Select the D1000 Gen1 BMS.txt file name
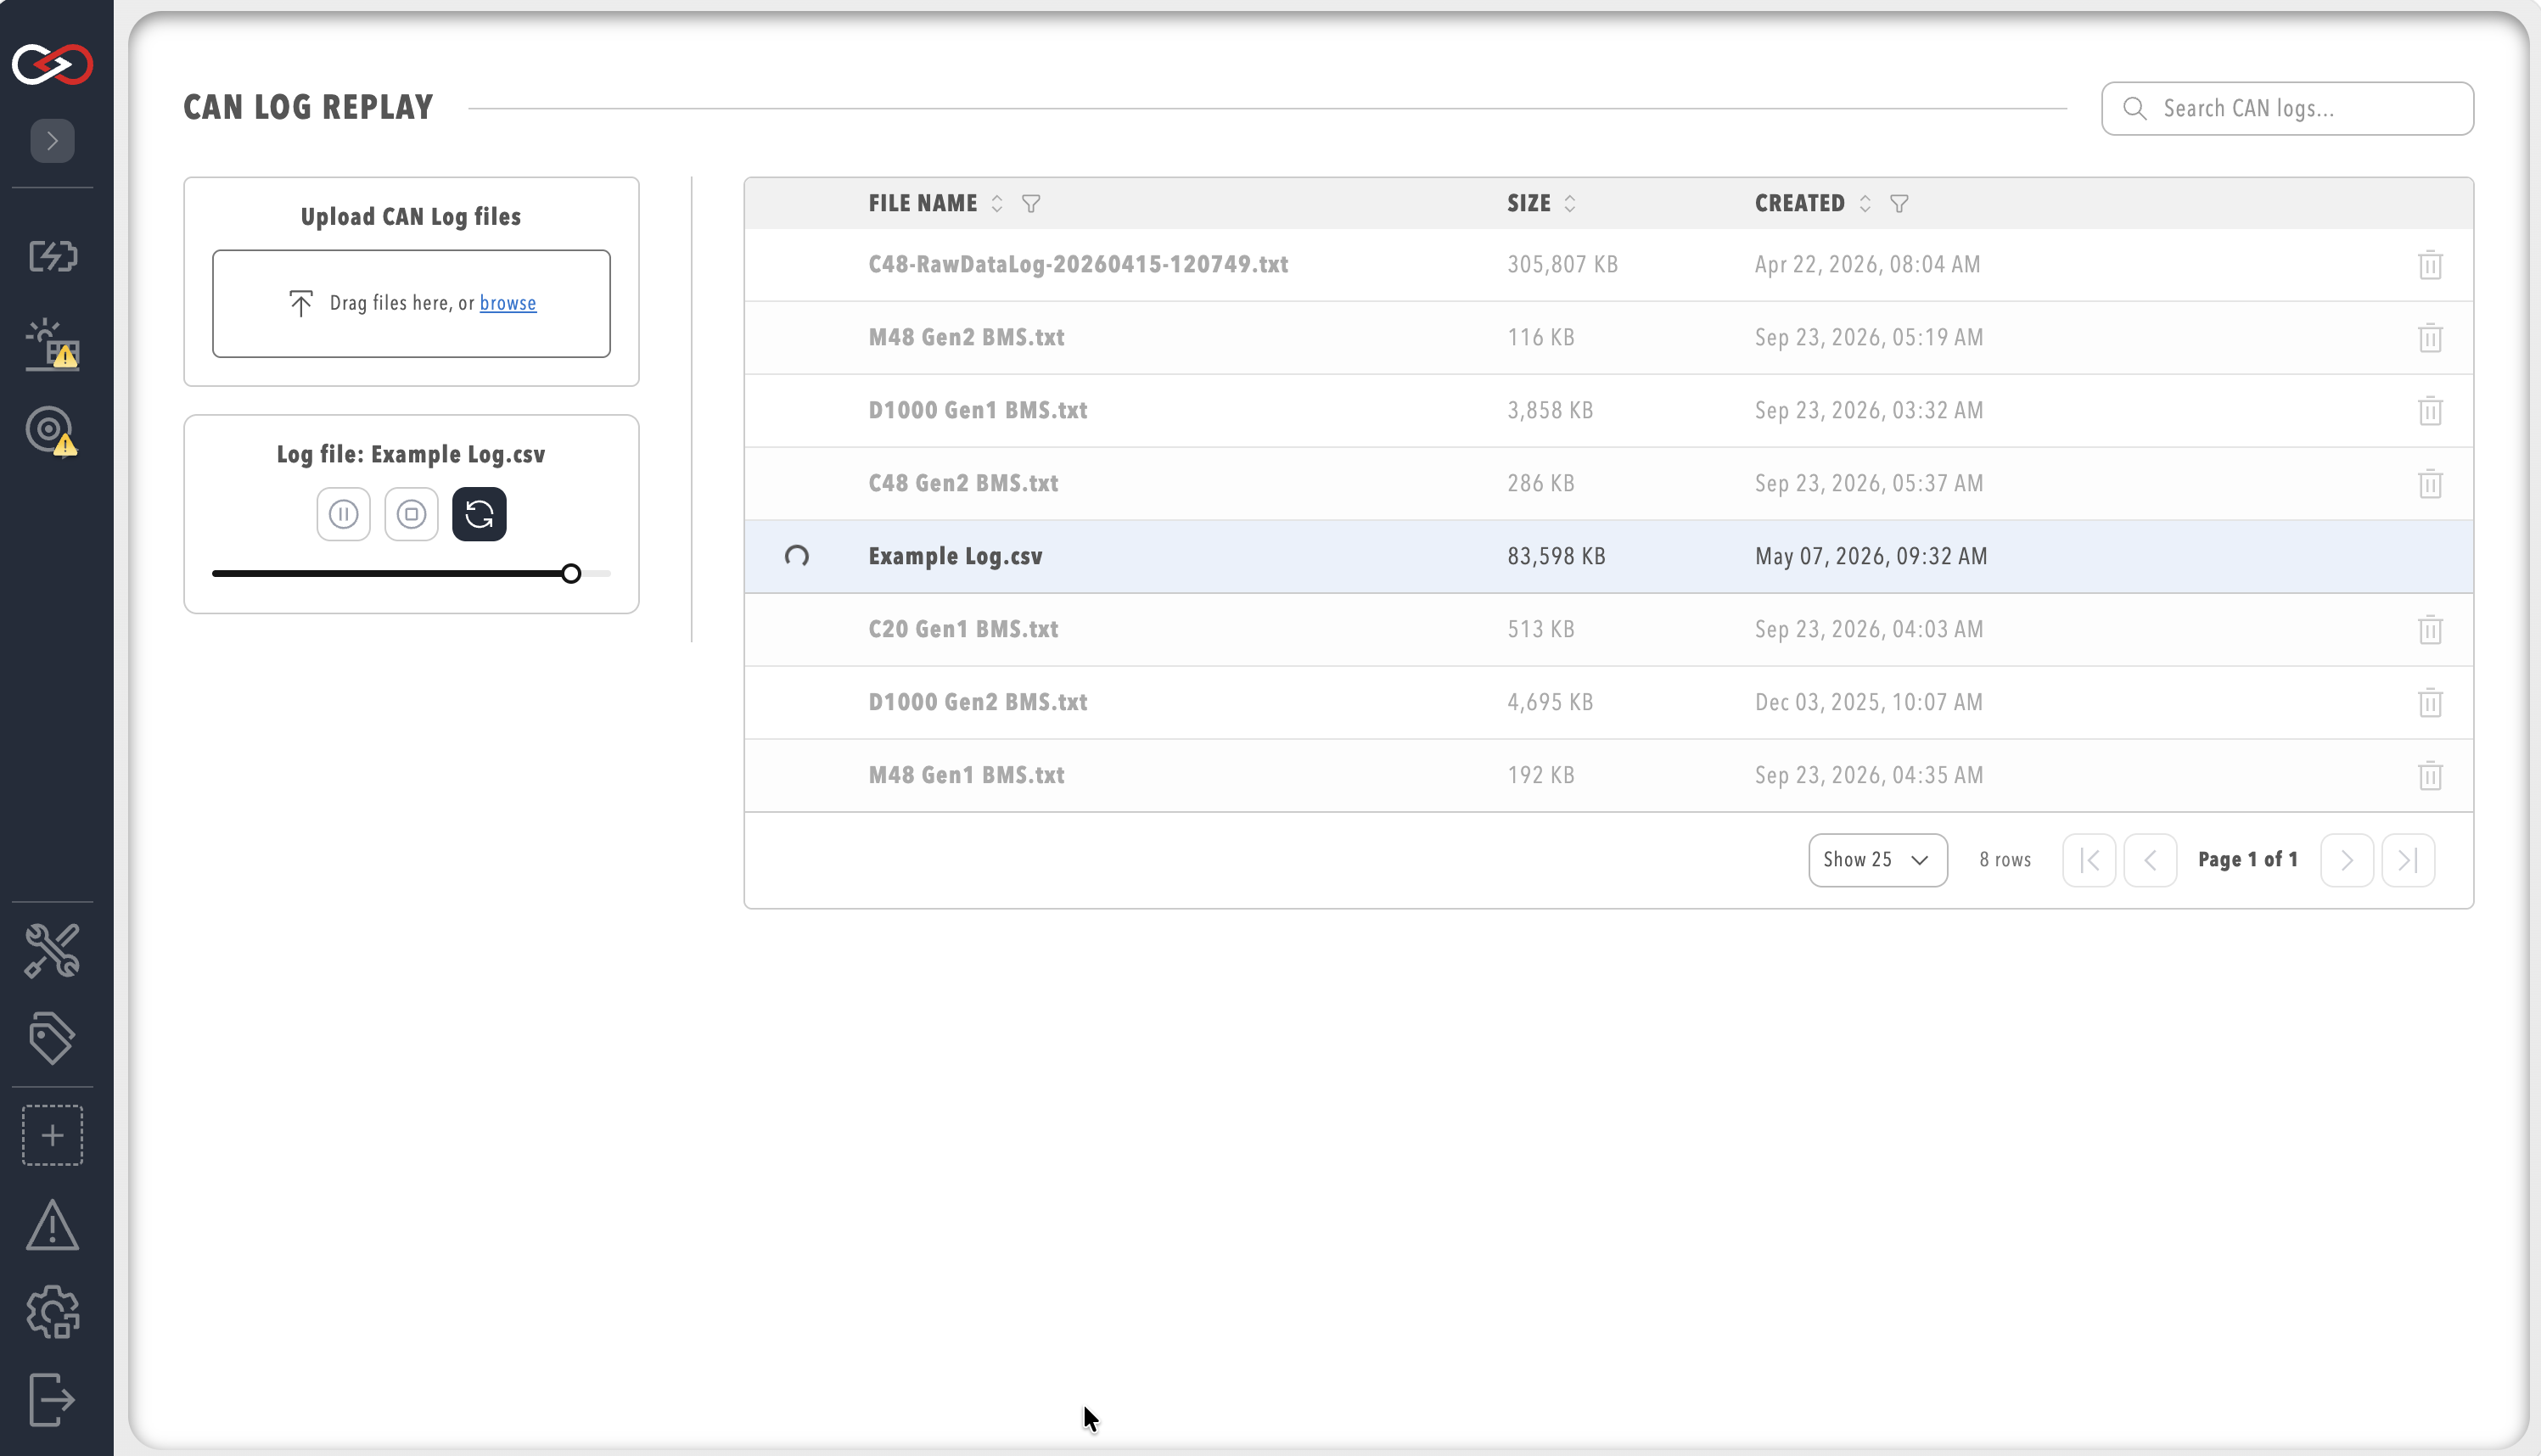 point(978,410)
